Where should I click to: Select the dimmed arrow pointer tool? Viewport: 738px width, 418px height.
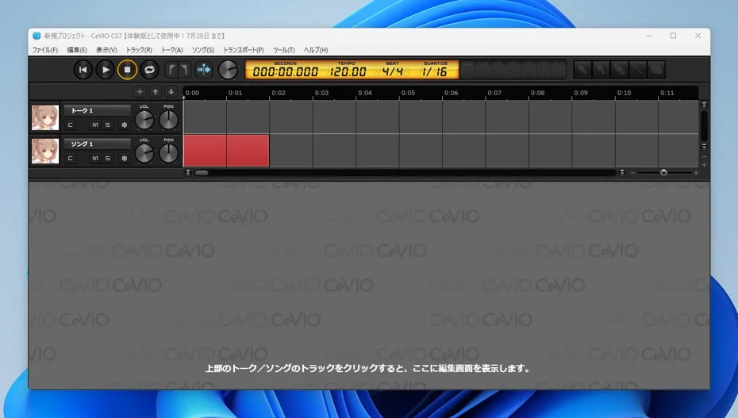click(582, 70)
